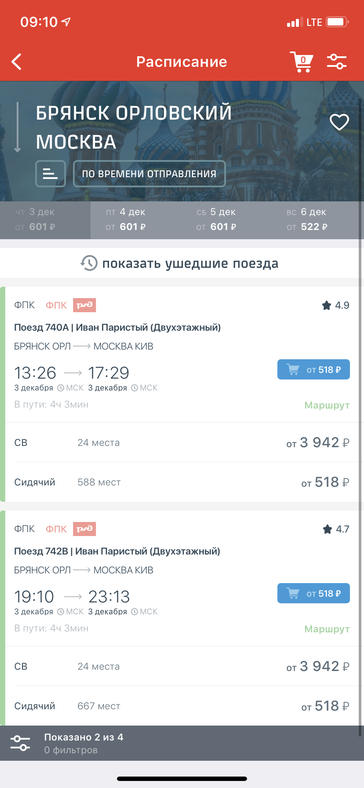
Task: Add route to favorites with heart
Action: pyautogui.click(x=339, y=122)
